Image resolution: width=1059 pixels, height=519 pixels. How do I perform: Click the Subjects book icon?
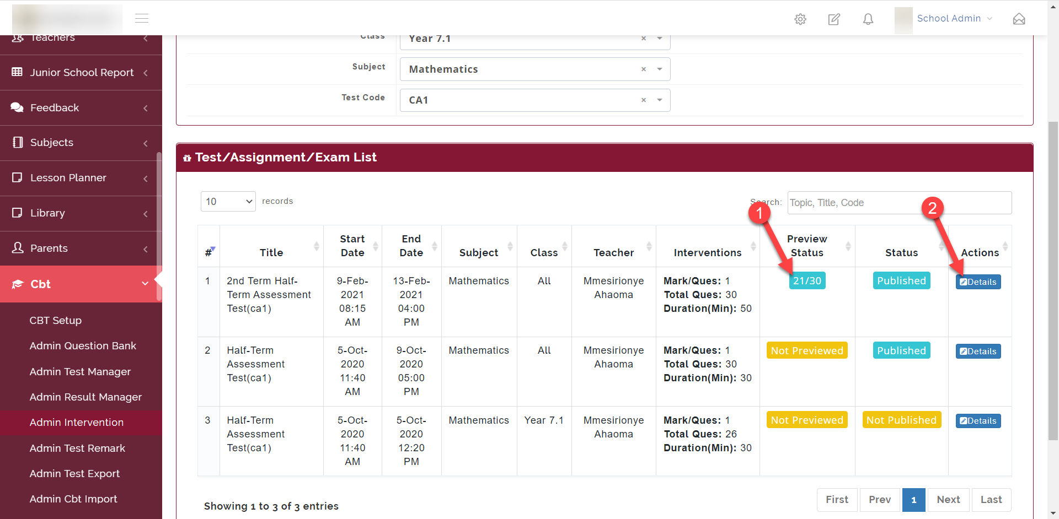[x=18, y=142]
